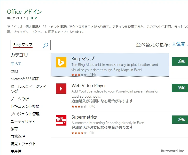The width and height of the screenshot is (188, 155).
Task: Select the セールスとマーケティング category
Action: point(28,89)
